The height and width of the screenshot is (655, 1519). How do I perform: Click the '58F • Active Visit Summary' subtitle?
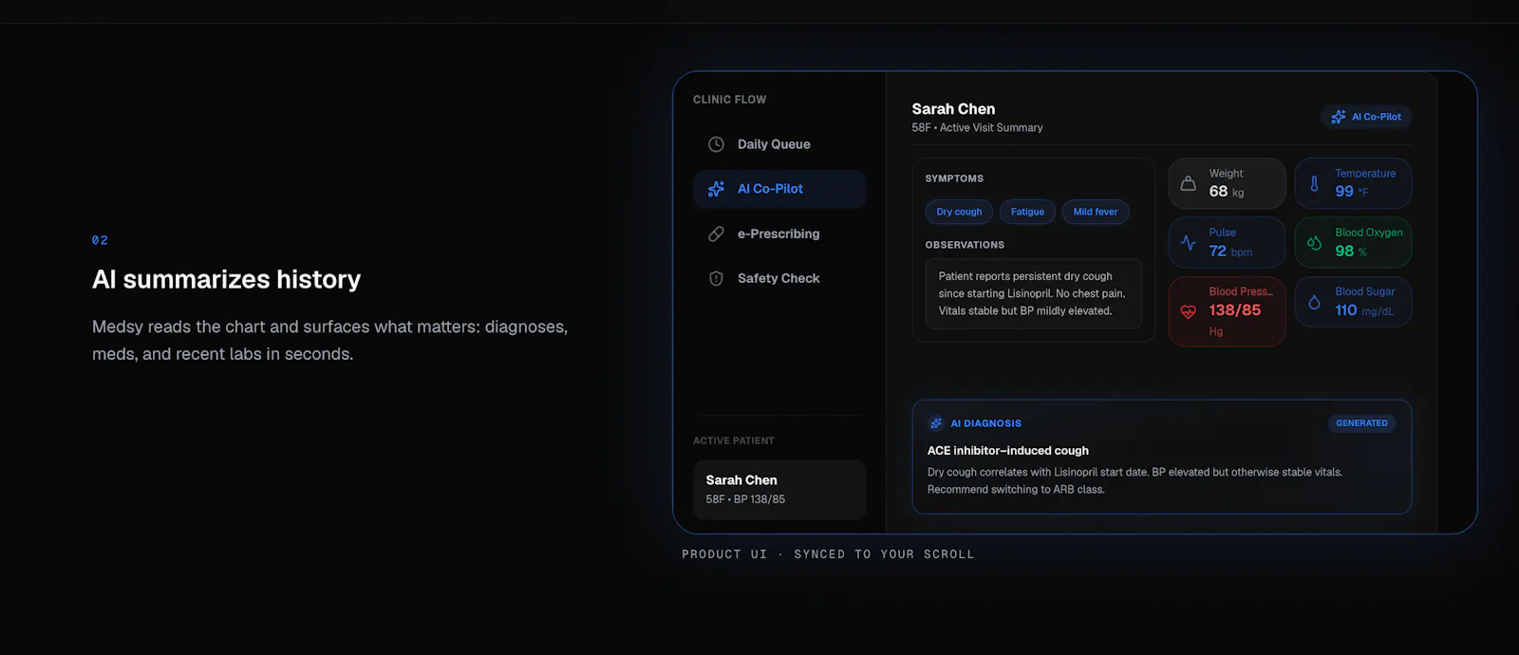tap(977, 127)
